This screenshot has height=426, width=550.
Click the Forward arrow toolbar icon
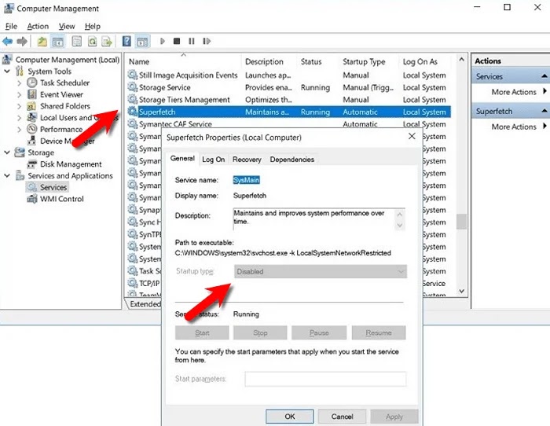point(22,42)
